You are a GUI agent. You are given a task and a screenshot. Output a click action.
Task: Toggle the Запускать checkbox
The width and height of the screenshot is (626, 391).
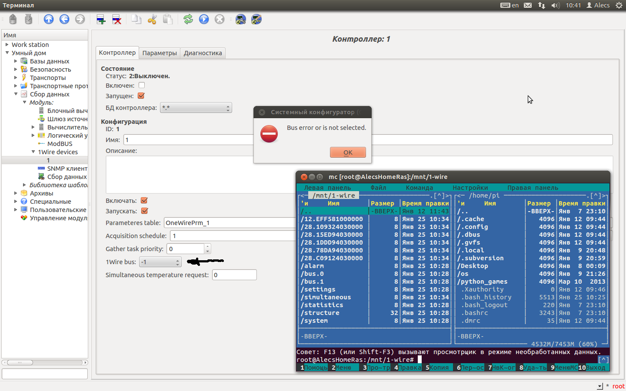tap(145, 211)
